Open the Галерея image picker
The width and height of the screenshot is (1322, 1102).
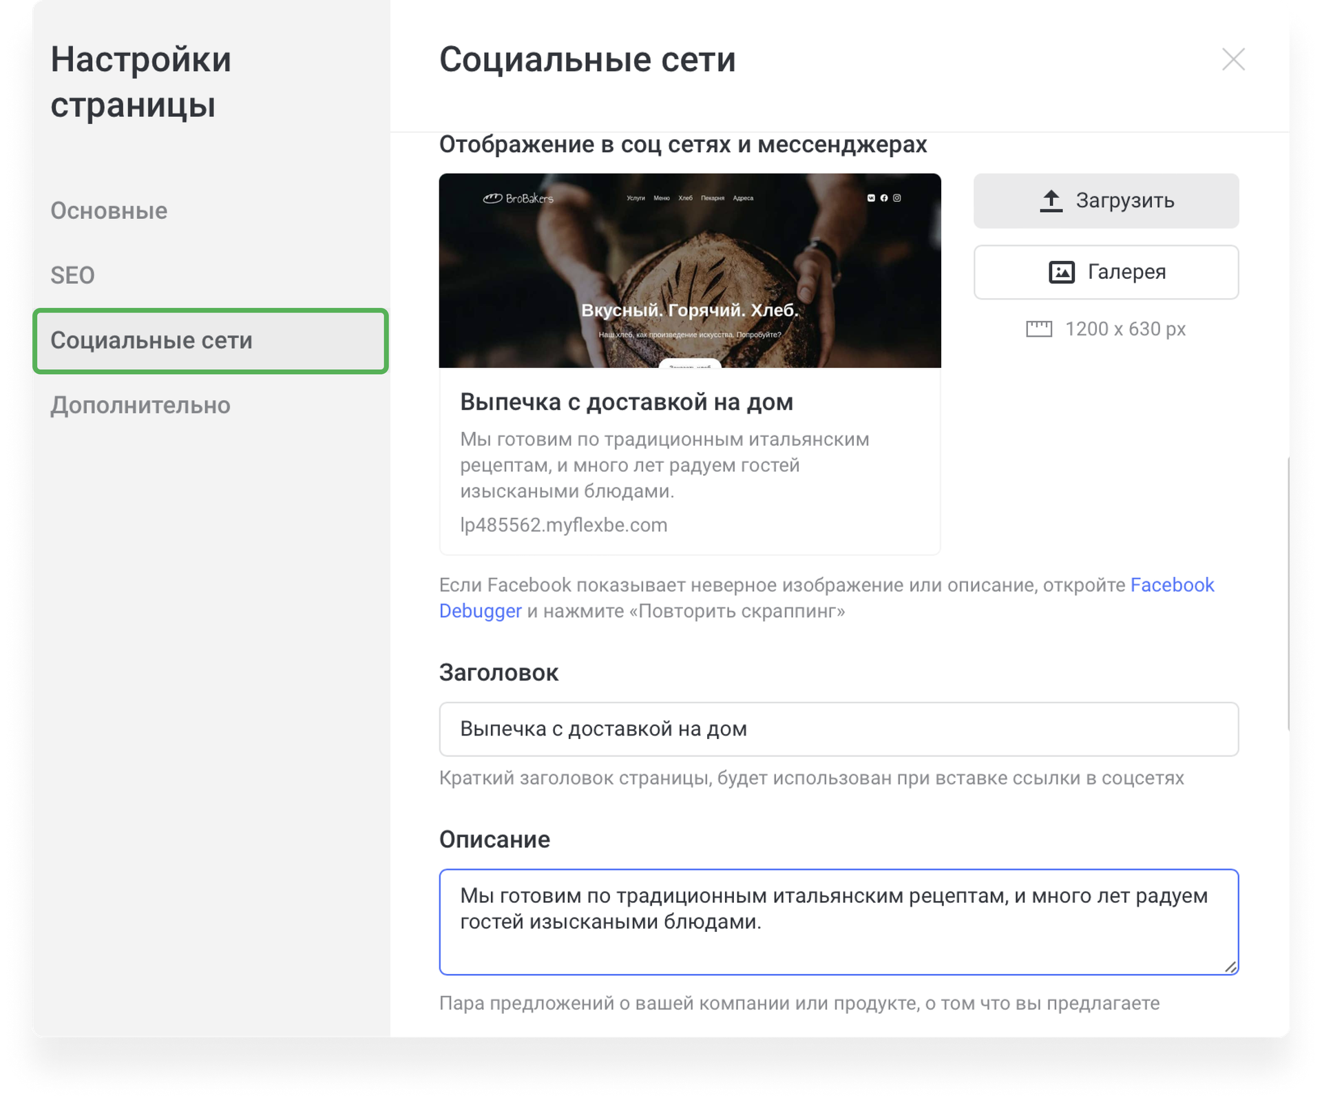tap(1105, 271)
